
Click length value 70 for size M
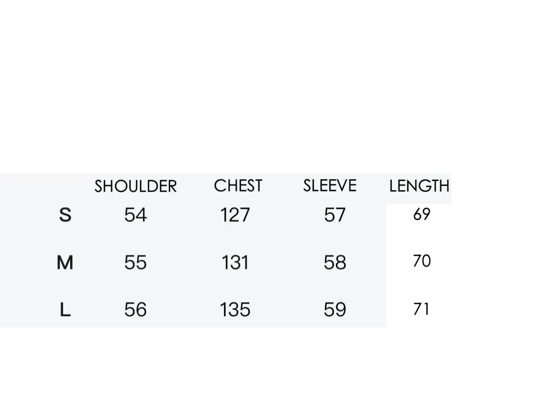[421, 261]
